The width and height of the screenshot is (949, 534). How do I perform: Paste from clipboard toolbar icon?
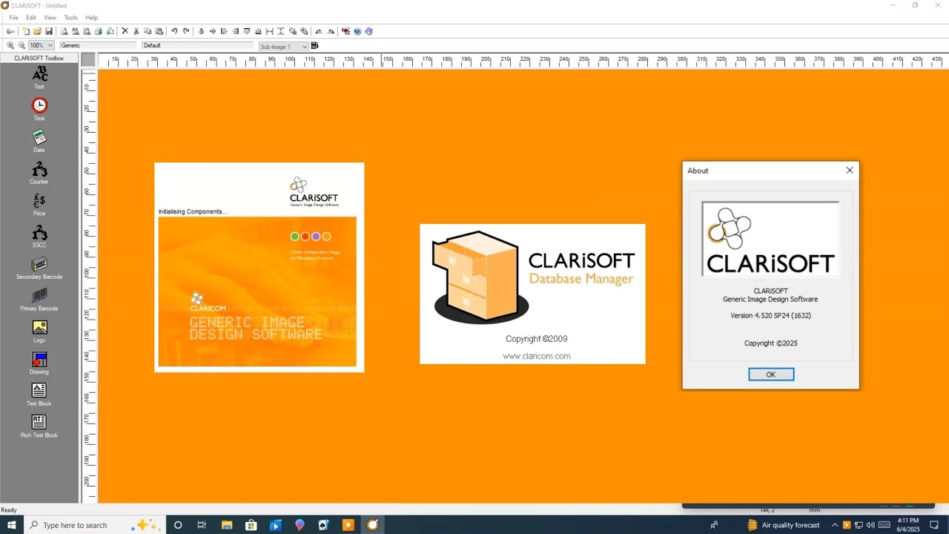point(159,31)
